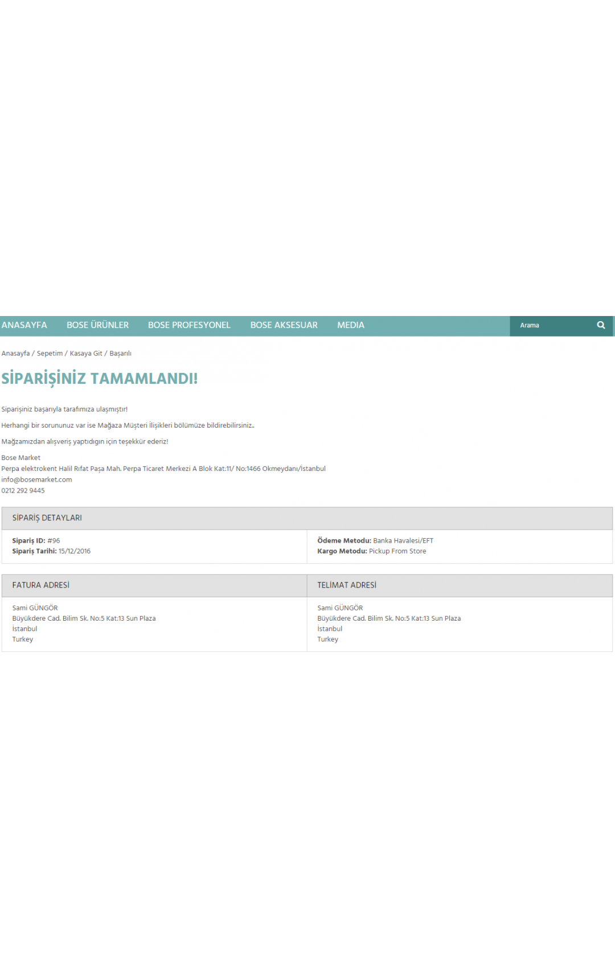Click the Kasaya Git breadcrumb link
Screen dimensions: 615x968
click(x=86, y=354)
